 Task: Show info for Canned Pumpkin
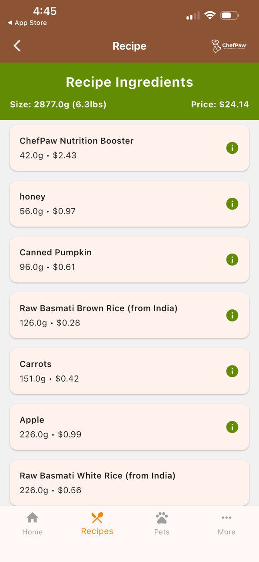click(x=232, y=260)
